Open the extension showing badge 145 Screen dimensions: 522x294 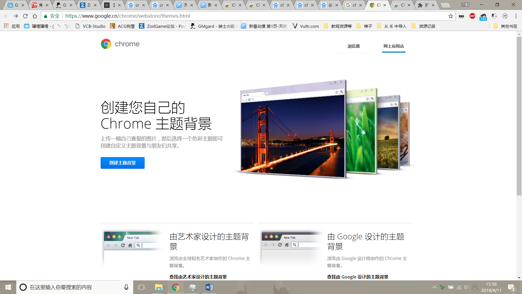coord(483,17)
